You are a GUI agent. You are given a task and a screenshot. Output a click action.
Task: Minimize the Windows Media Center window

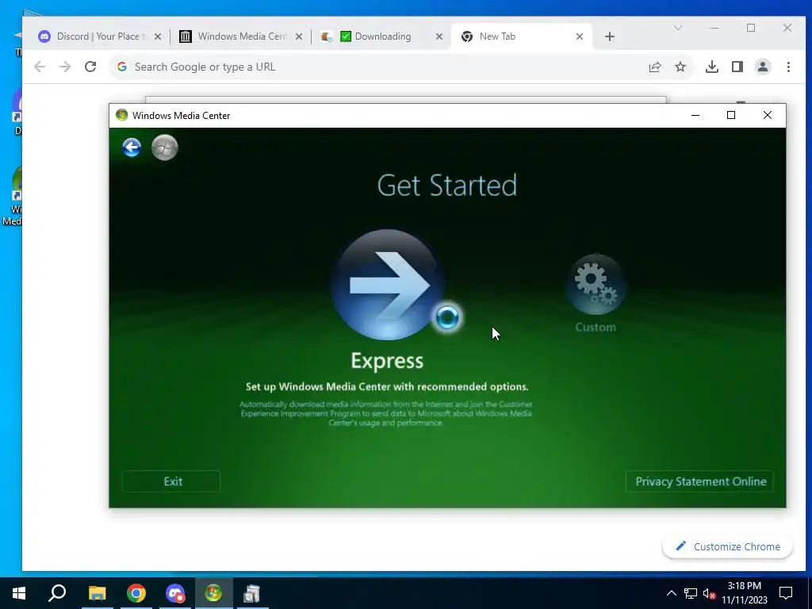point(695,116)
